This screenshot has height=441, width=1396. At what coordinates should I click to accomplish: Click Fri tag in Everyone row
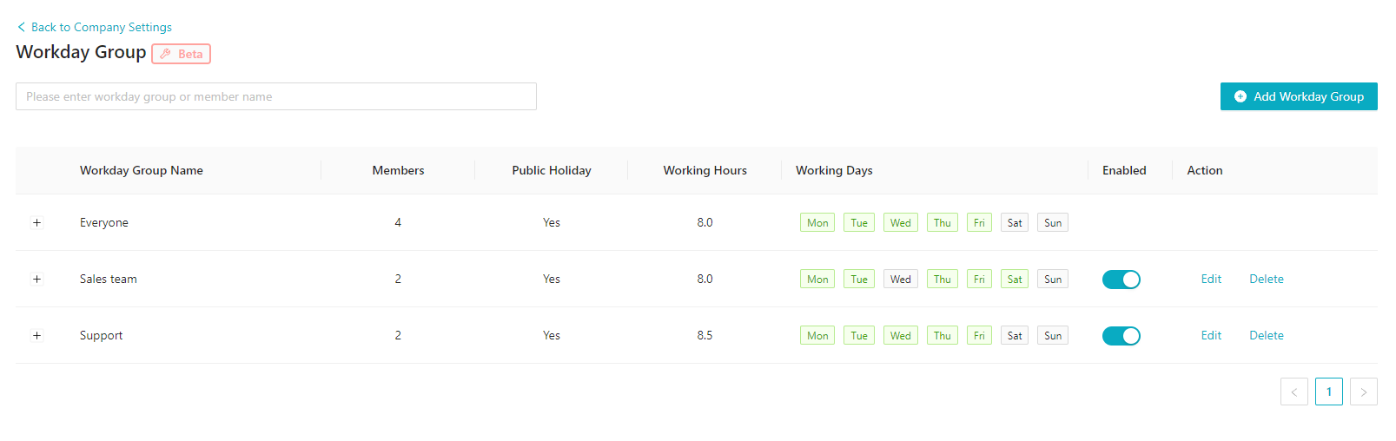(x=979, y=222)
